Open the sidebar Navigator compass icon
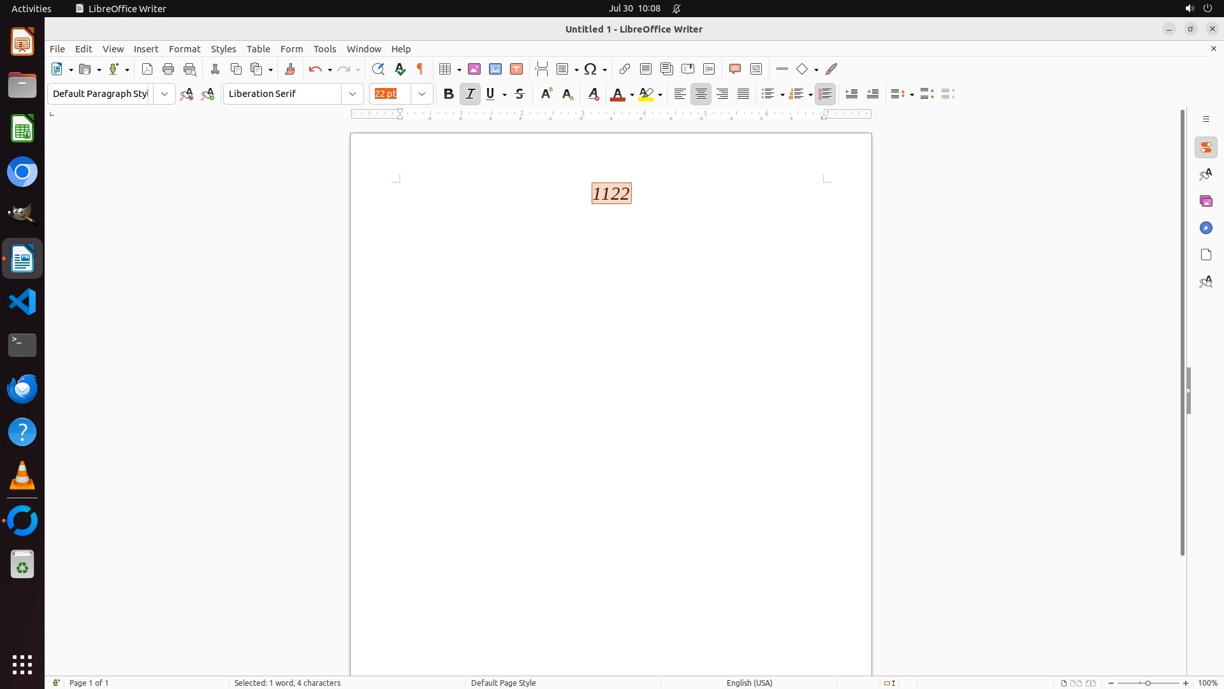1224x689 pixels. (x=1206, y=228)
